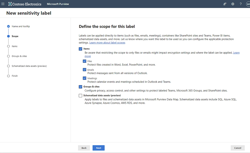The width and height of the screenshot is (250, 153).
Task: Cancel the new sensitivity label wizard
Action: click(237, 148)
